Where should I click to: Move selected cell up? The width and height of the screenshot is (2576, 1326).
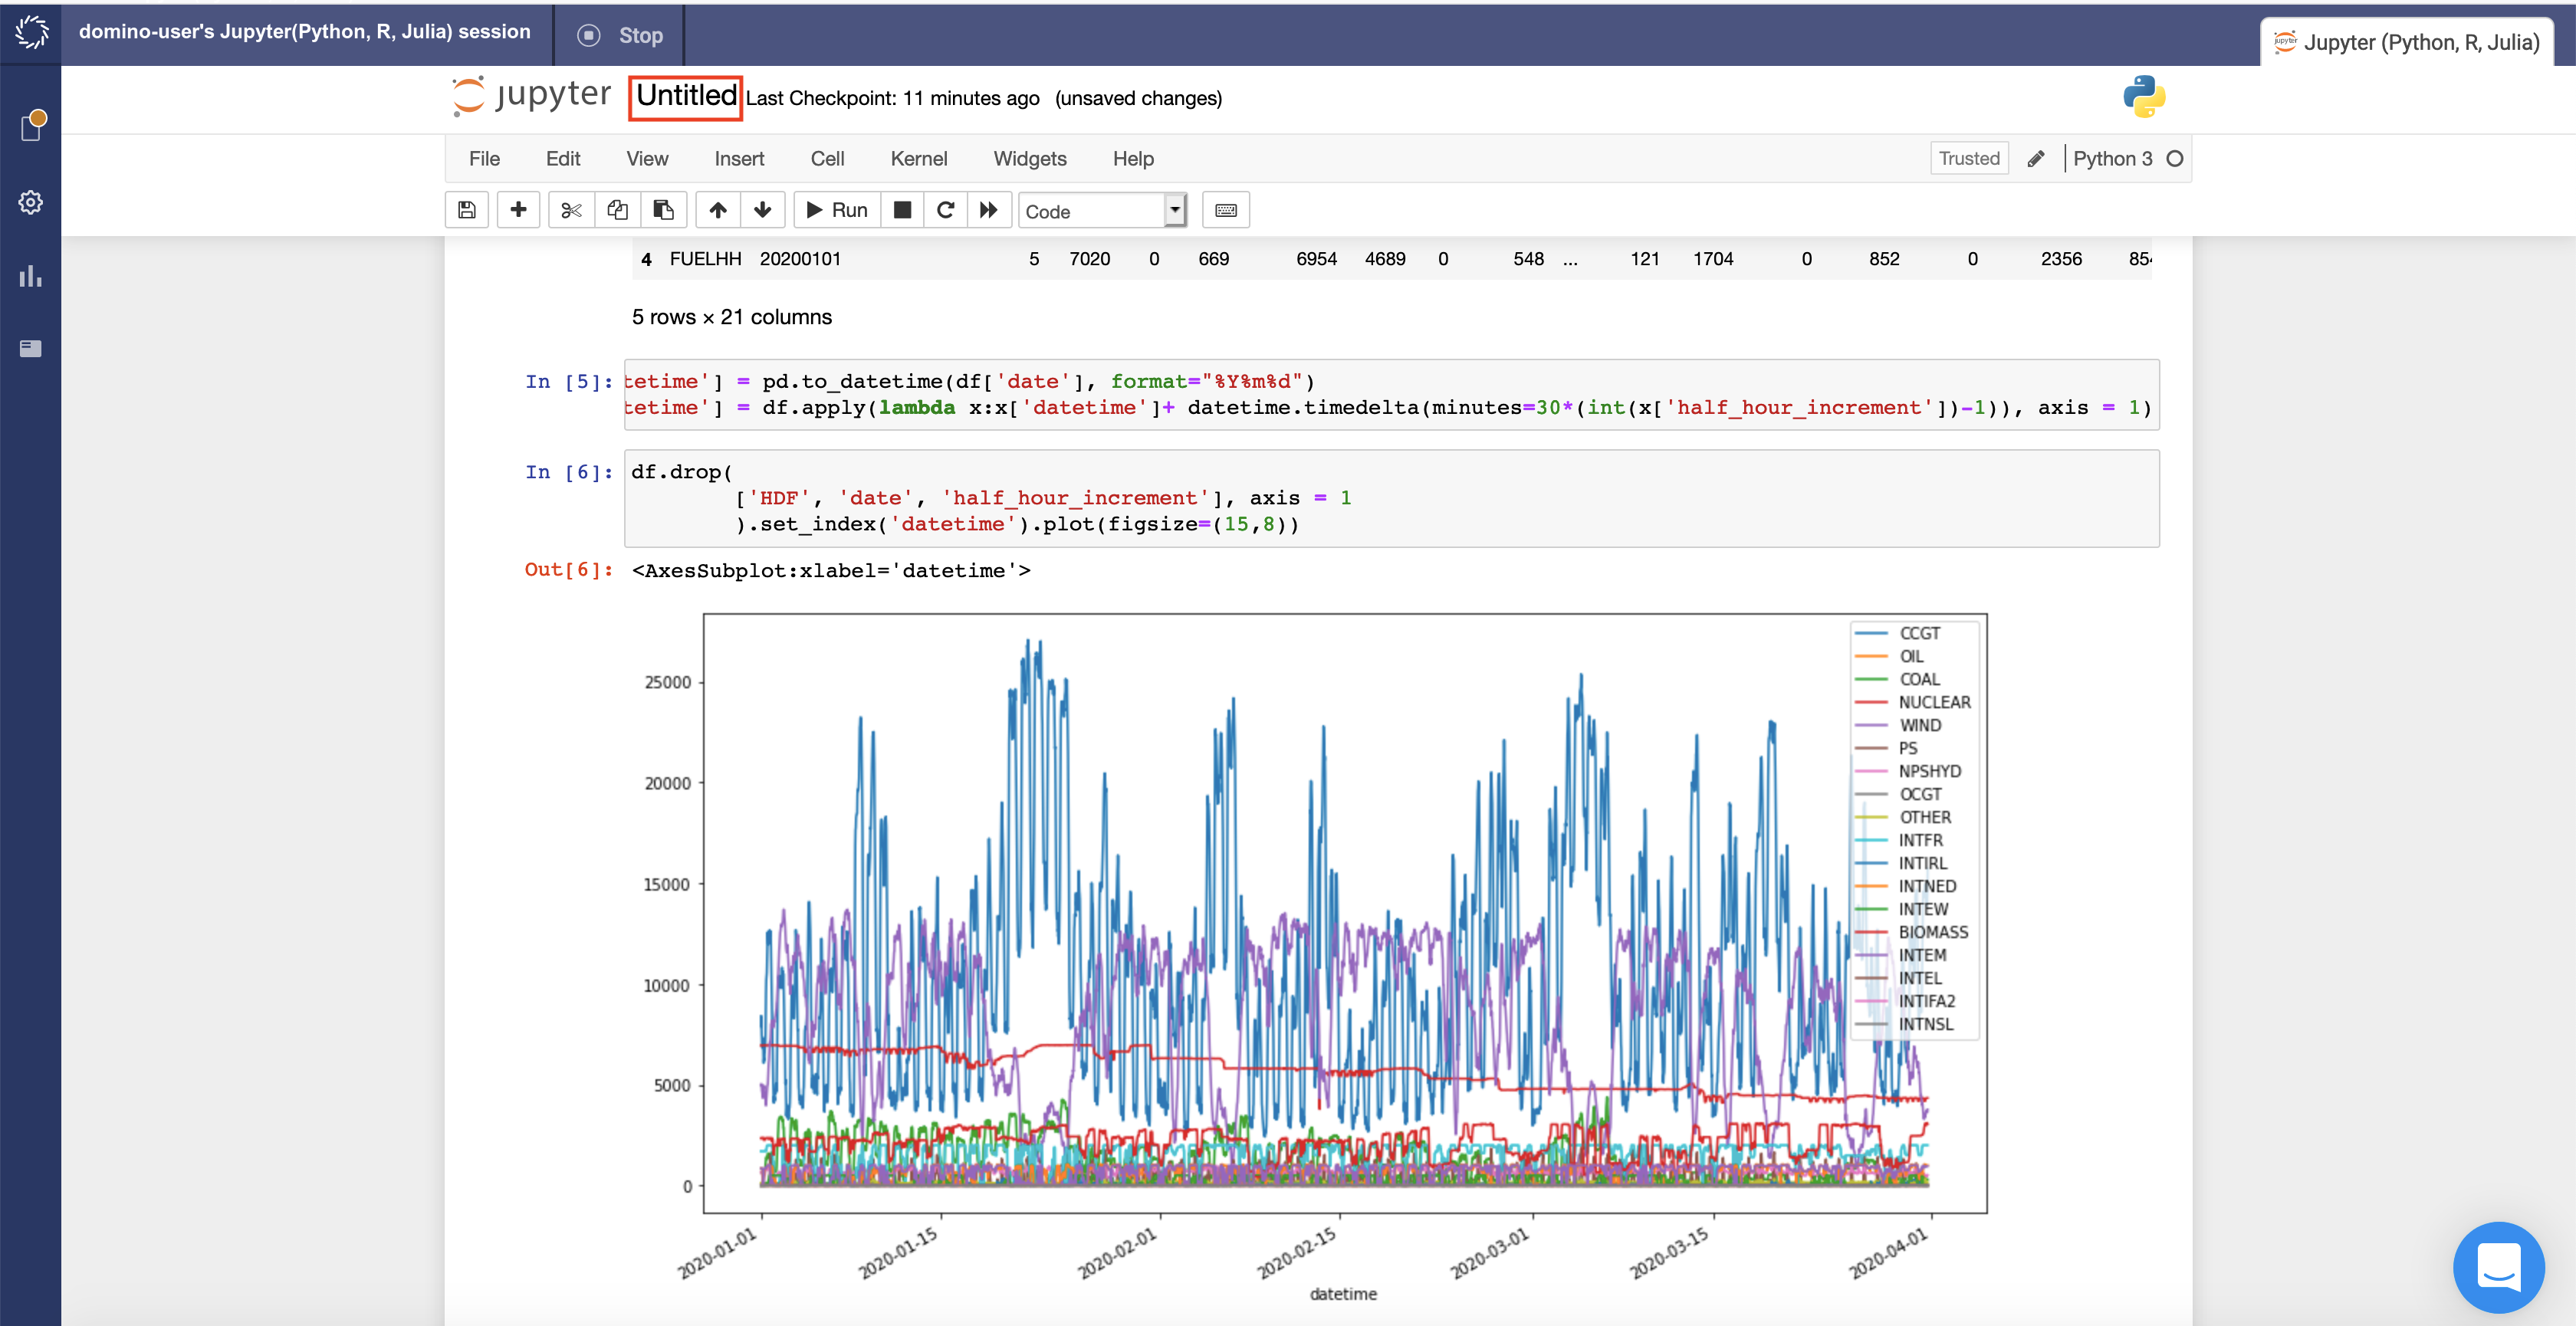(x=718, y=210)
